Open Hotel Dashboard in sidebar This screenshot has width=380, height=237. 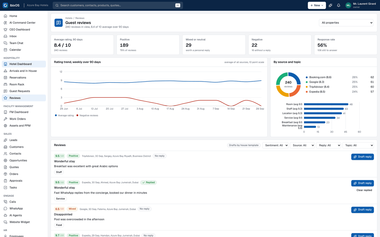(24, 64)
